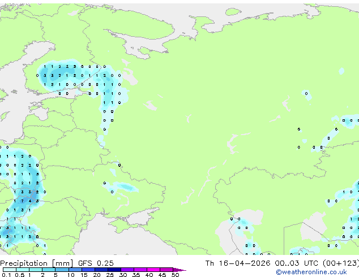Click the "0.5" legend scale label

[x=20, y=275]
